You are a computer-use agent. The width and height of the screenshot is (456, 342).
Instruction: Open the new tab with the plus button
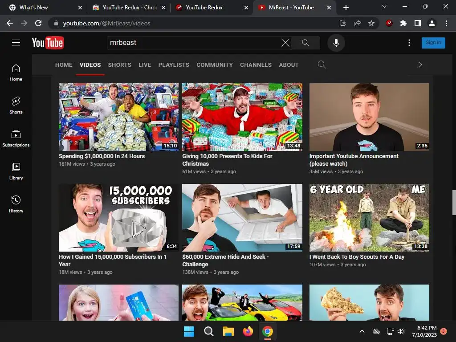point(346,8)
